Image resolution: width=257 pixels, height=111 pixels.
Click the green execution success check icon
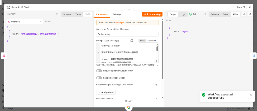(190, 14)
